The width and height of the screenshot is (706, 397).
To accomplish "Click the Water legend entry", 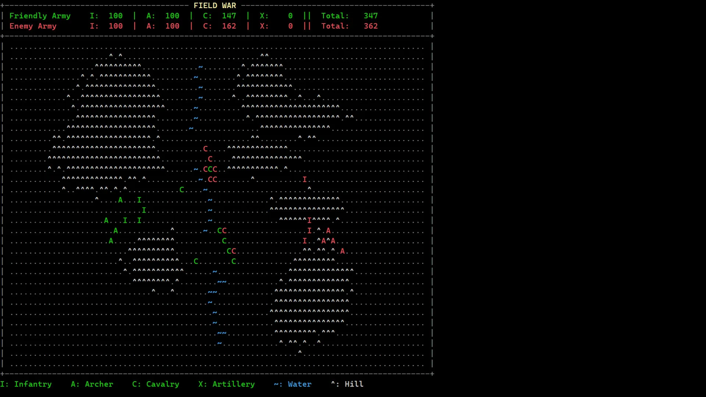I will click(293, 384).
